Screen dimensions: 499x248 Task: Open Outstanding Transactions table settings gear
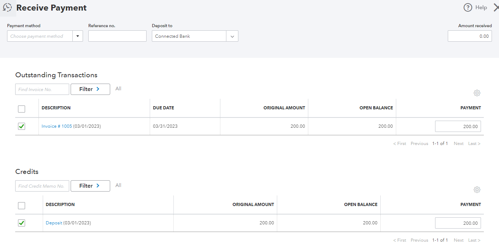coord(477,93)
